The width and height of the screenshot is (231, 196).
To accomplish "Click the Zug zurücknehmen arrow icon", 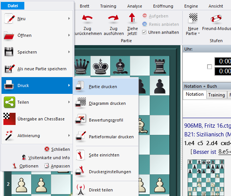I will pyautogui.click(x=87, y=18).
